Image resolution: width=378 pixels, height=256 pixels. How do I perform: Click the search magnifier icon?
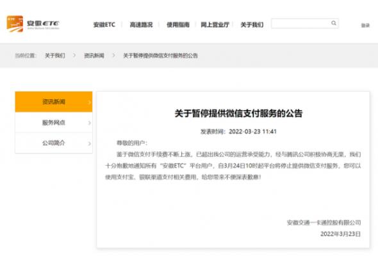(334, 23)
